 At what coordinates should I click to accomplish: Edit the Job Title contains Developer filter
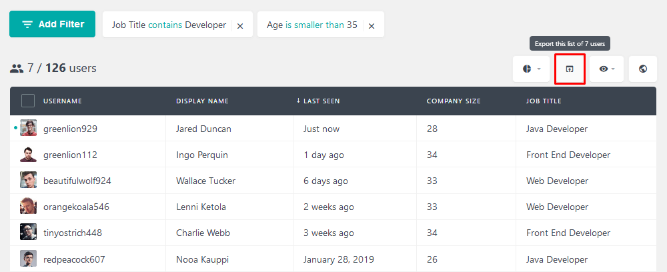coord(169,25)
